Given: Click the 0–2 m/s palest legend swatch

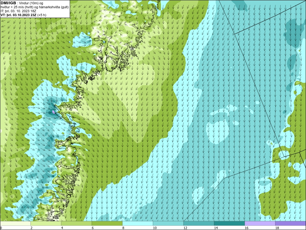Looking at the screenshot, I should pyautogui.click(x=15, y=223).
